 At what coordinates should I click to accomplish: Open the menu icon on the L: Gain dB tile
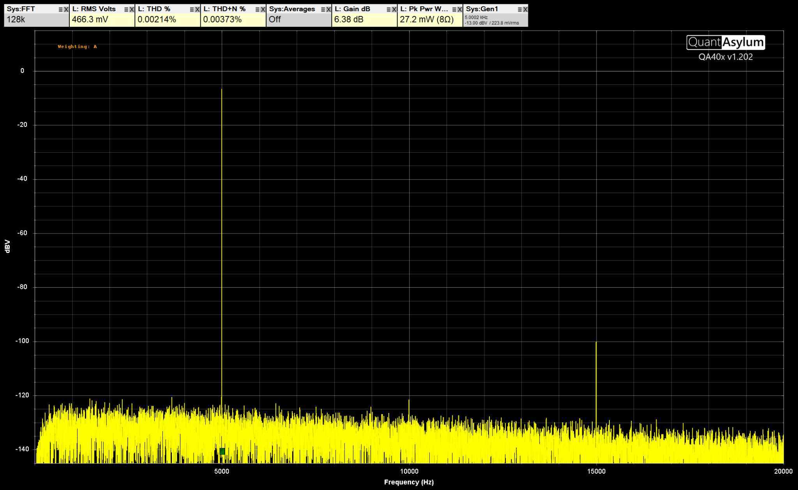coord(389,9)
